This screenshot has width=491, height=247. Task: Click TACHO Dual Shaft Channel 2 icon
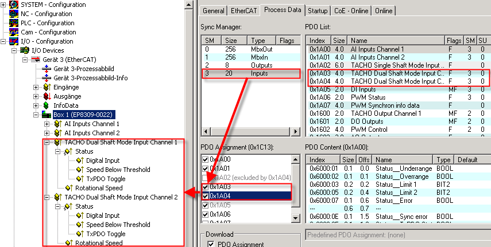[58, 197]
